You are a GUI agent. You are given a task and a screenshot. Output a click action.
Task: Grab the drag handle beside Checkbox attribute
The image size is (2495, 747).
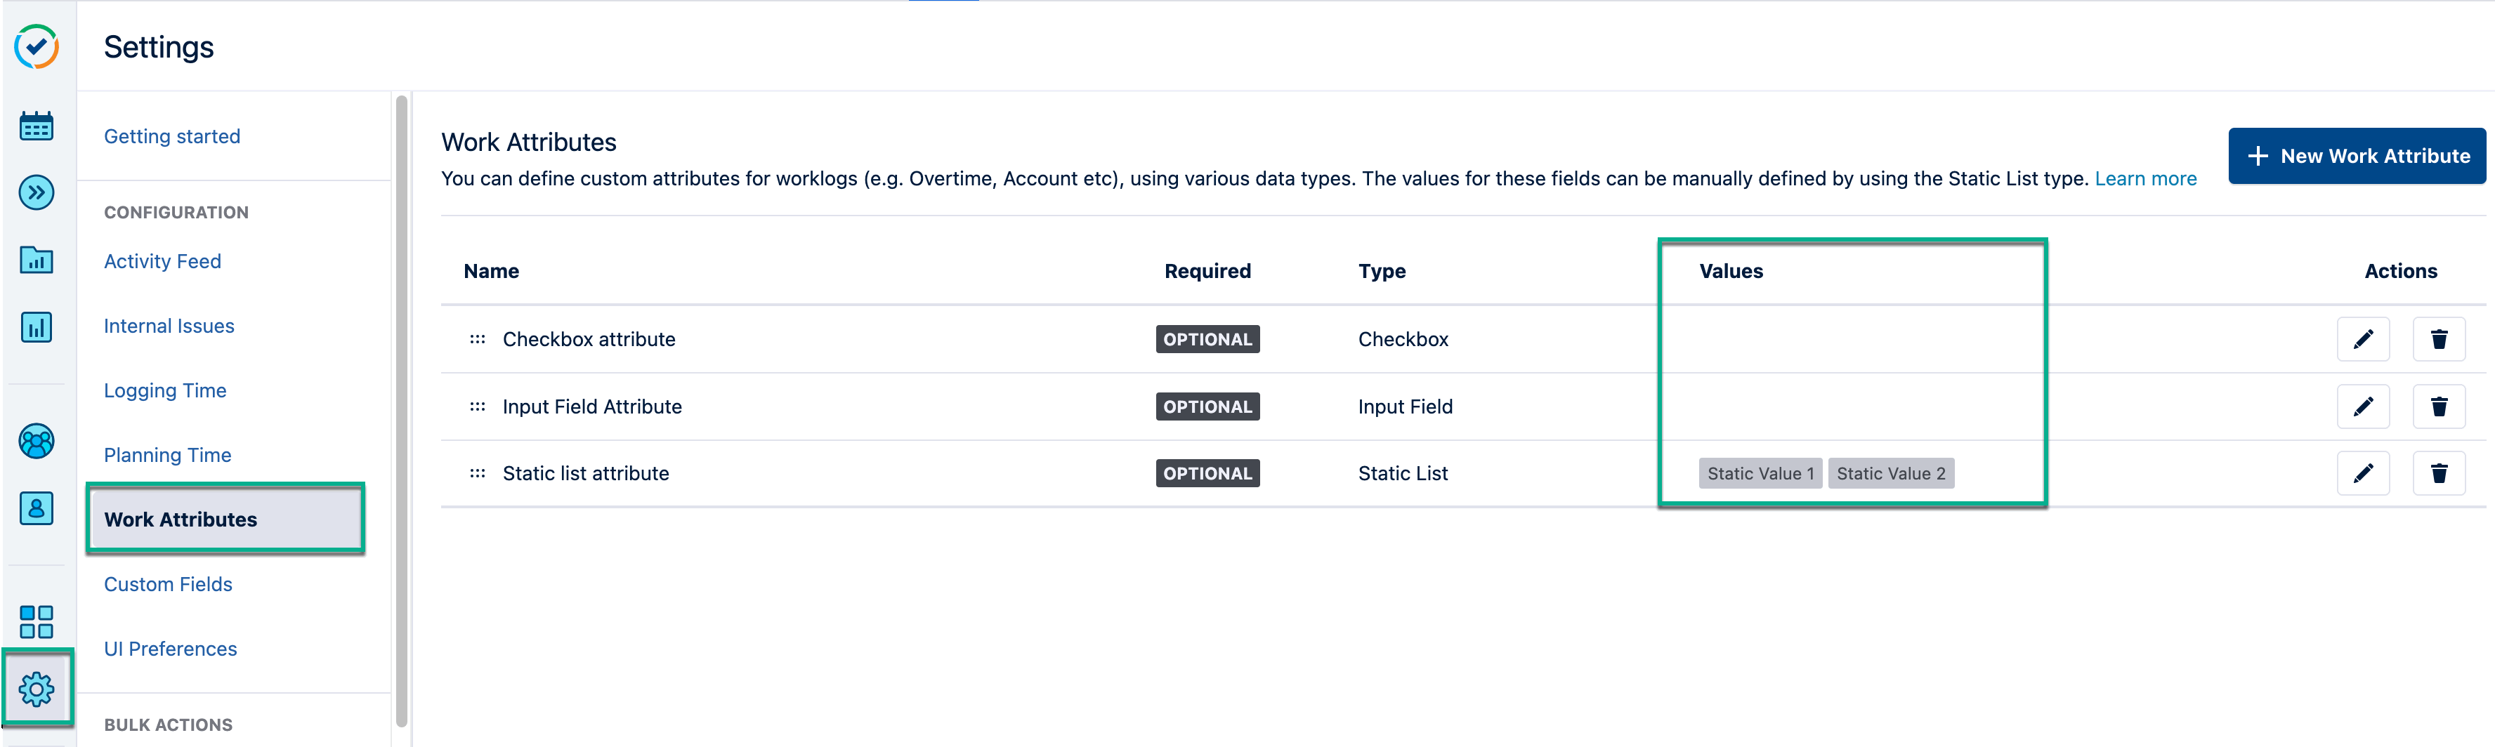(478, 338)
